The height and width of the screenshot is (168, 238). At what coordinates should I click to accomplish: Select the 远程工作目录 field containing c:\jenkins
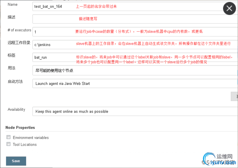point(135,45)
